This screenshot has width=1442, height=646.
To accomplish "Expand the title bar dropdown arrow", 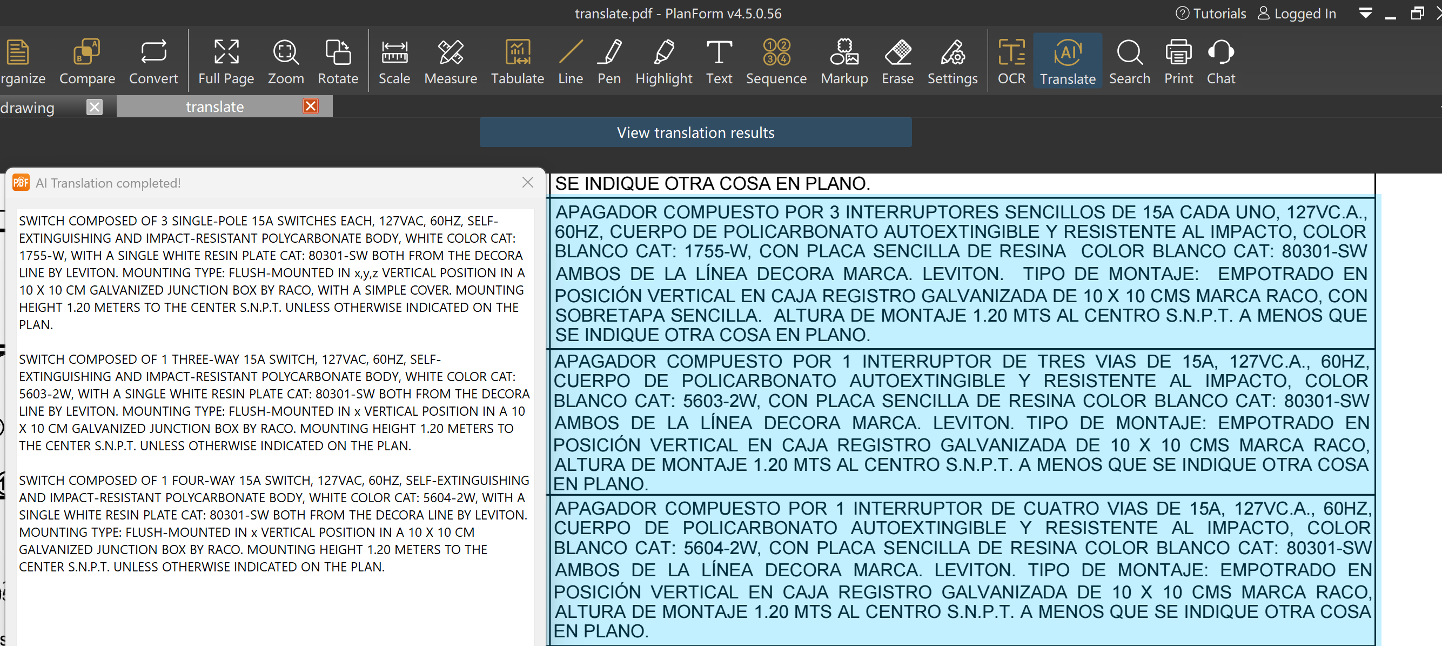I will [x=1365, y=14].
